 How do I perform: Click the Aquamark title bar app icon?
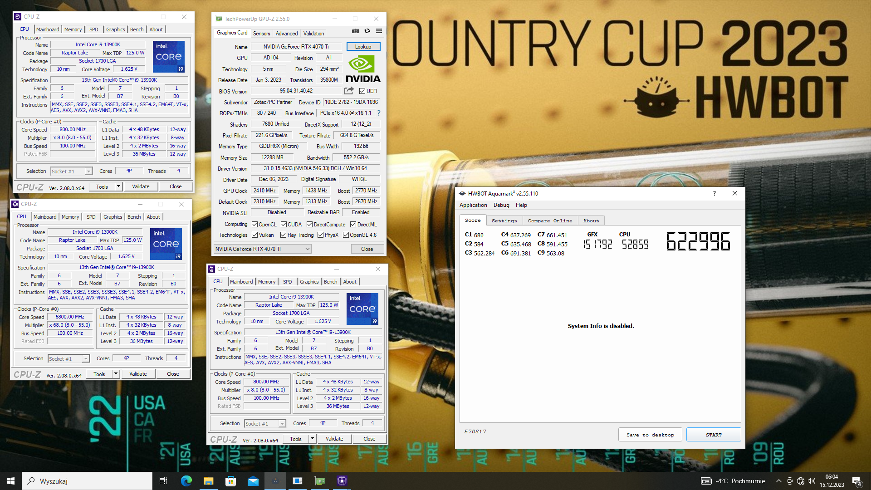click(x=462, y=193)
